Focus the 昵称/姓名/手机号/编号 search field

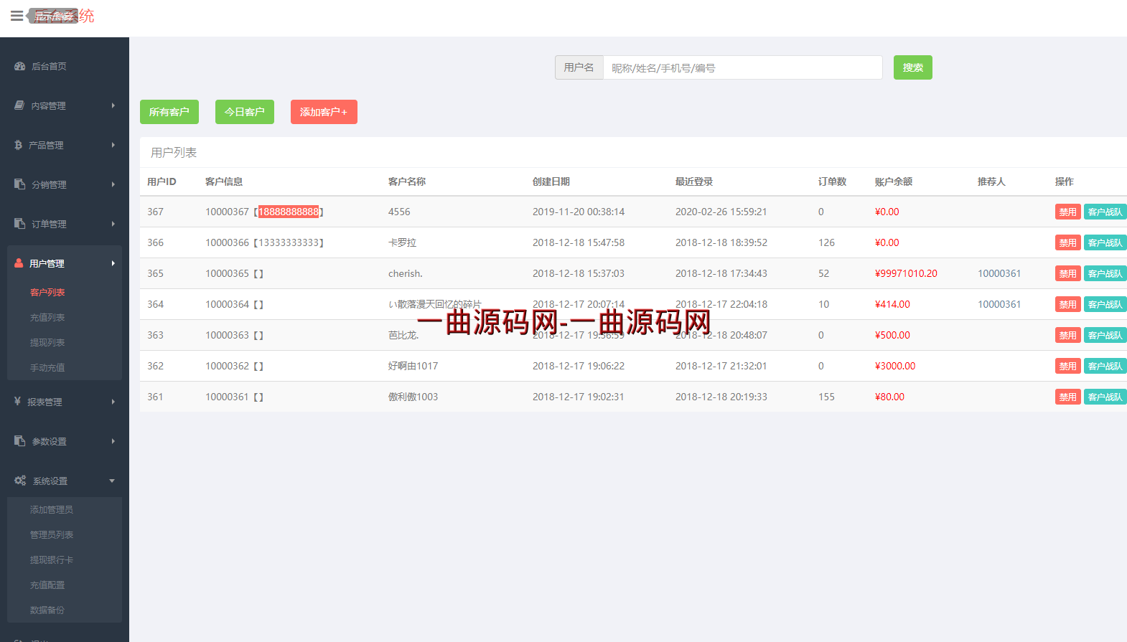coord(743,67)
